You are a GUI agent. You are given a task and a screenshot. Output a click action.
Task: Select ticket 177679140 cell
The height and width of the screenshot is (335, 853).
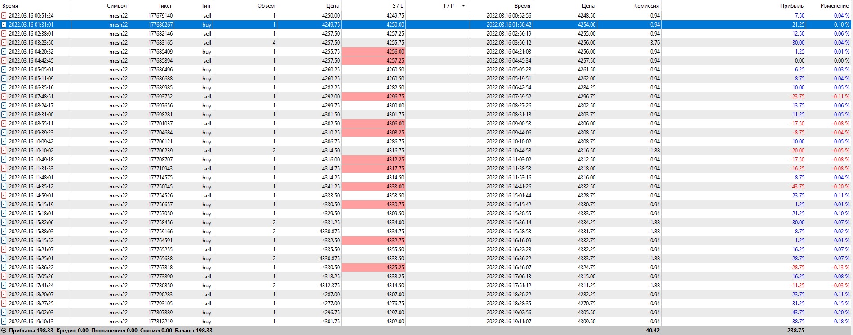tap(160, 16)
